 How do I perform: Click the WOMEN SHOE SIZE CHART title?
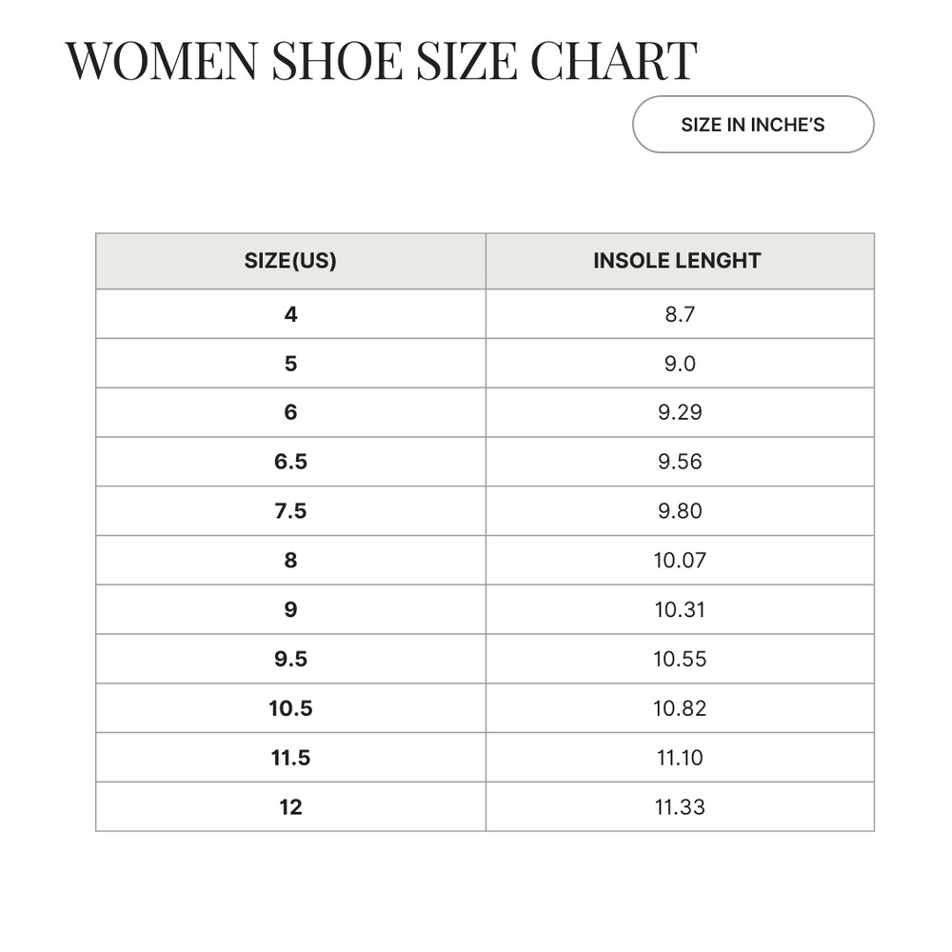381,61
